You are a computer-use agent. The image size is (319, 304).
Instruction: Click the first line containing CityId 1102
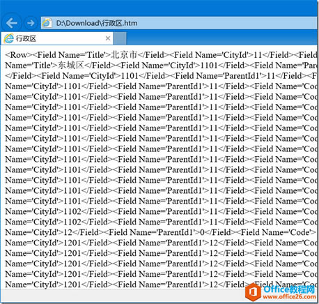click(x=161, y=211)
